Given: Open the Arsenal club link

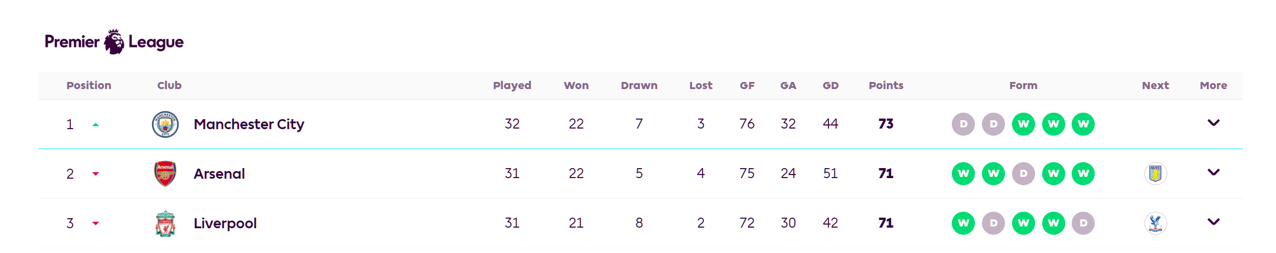Looking at the screenshot, I should coord(219,174).
